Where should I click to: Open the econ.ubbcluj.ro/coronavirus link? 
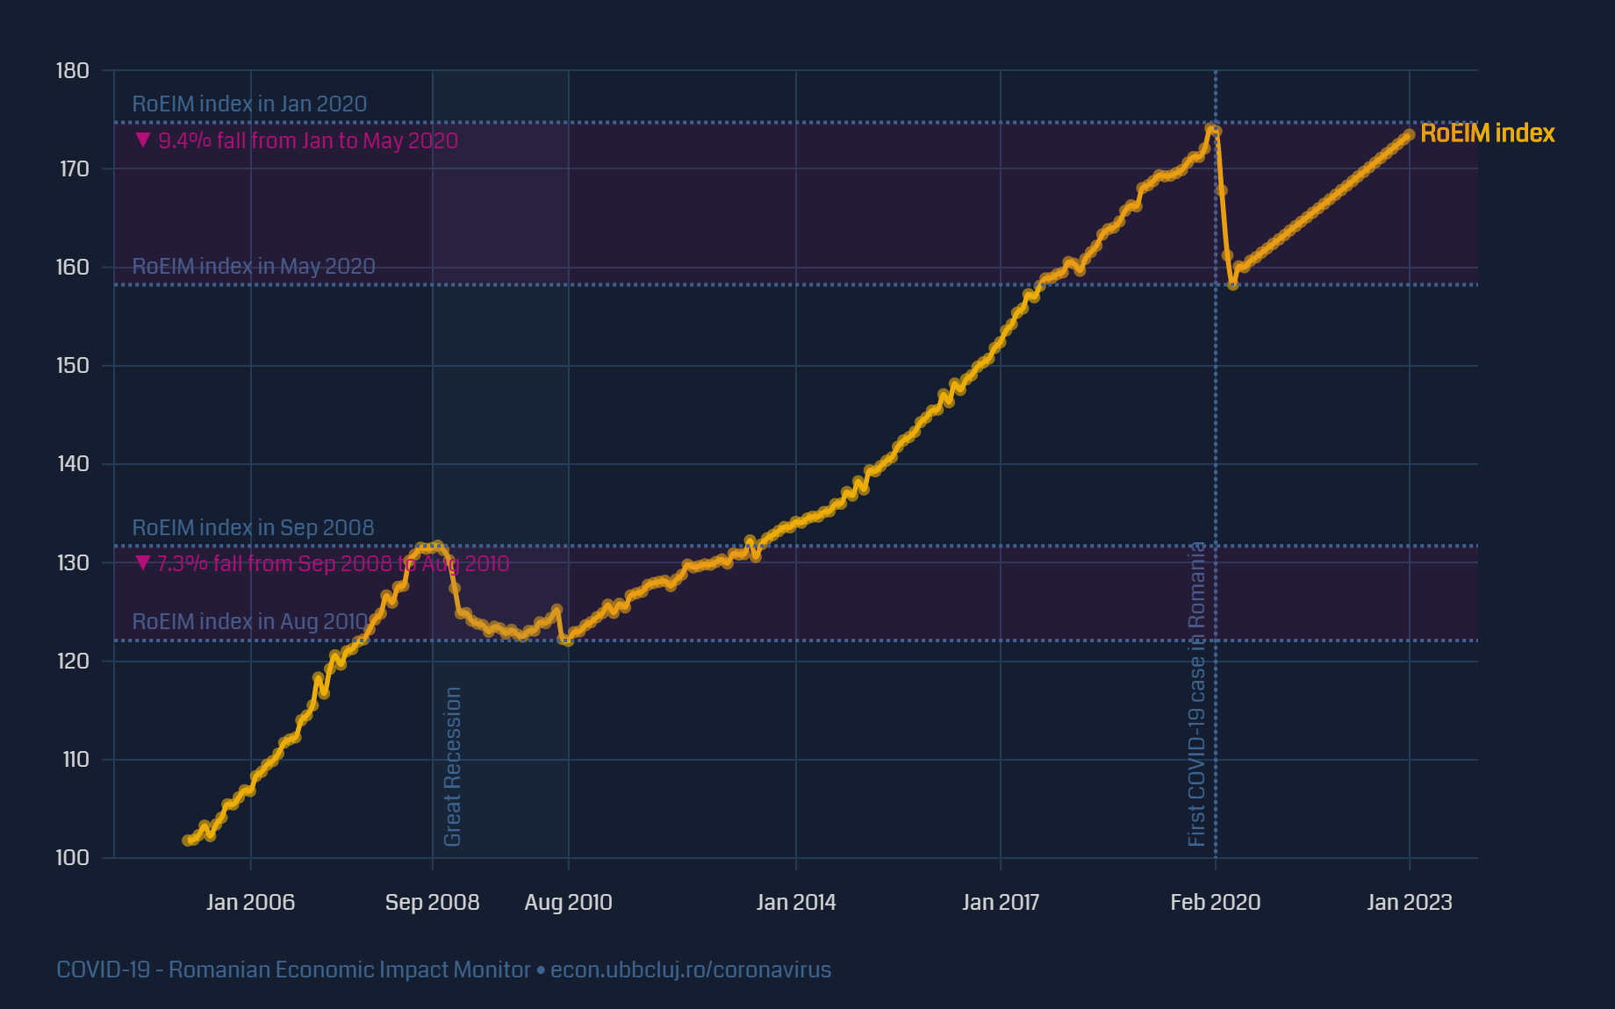coord(690,970)
